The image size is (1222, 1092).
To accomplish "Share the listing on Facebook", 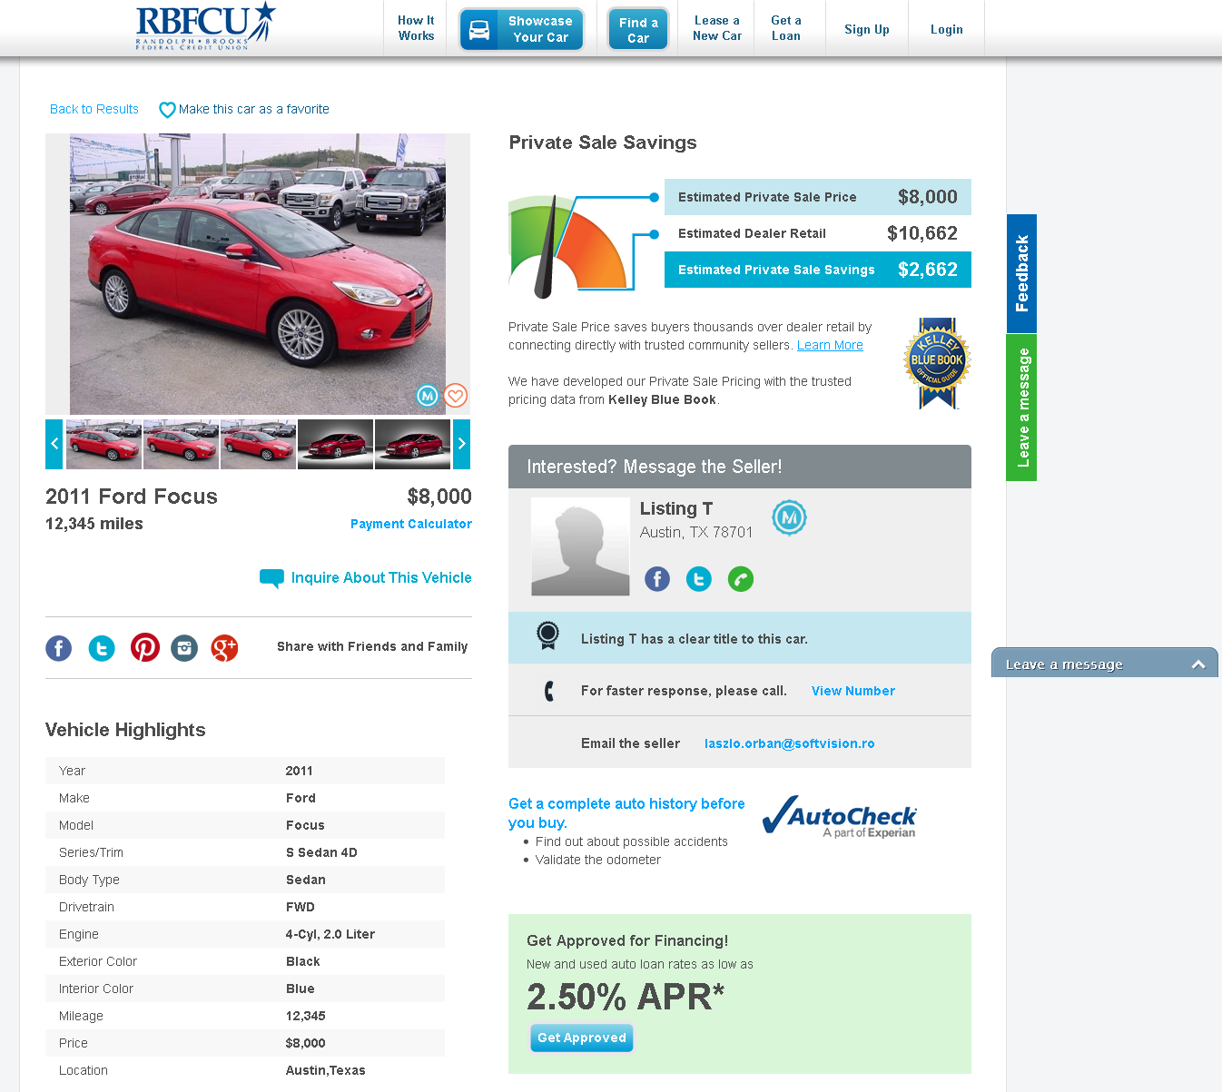I will tap(59, 648).
